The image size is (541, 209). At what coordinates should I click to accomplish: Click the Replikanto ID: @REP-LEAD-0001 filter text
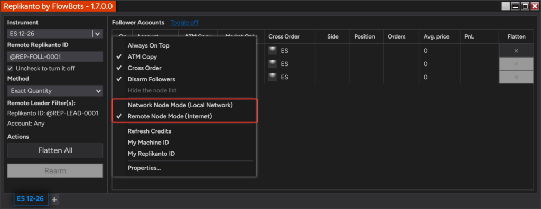(x=53, y=113)
